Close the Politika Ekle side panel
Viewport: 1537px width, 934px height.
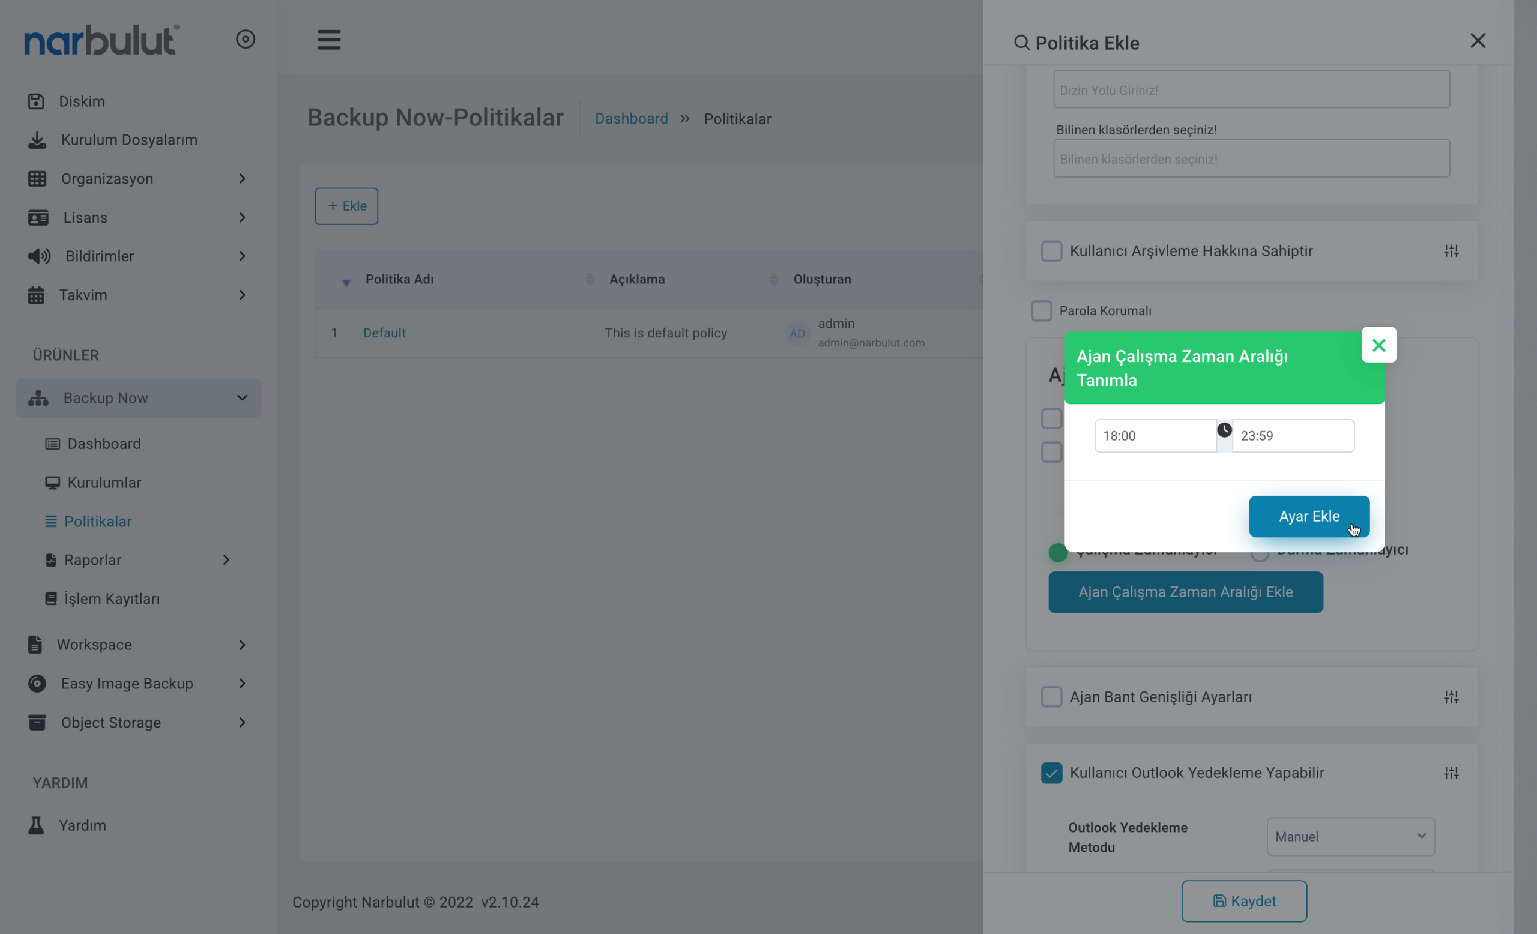(1477, 41)
